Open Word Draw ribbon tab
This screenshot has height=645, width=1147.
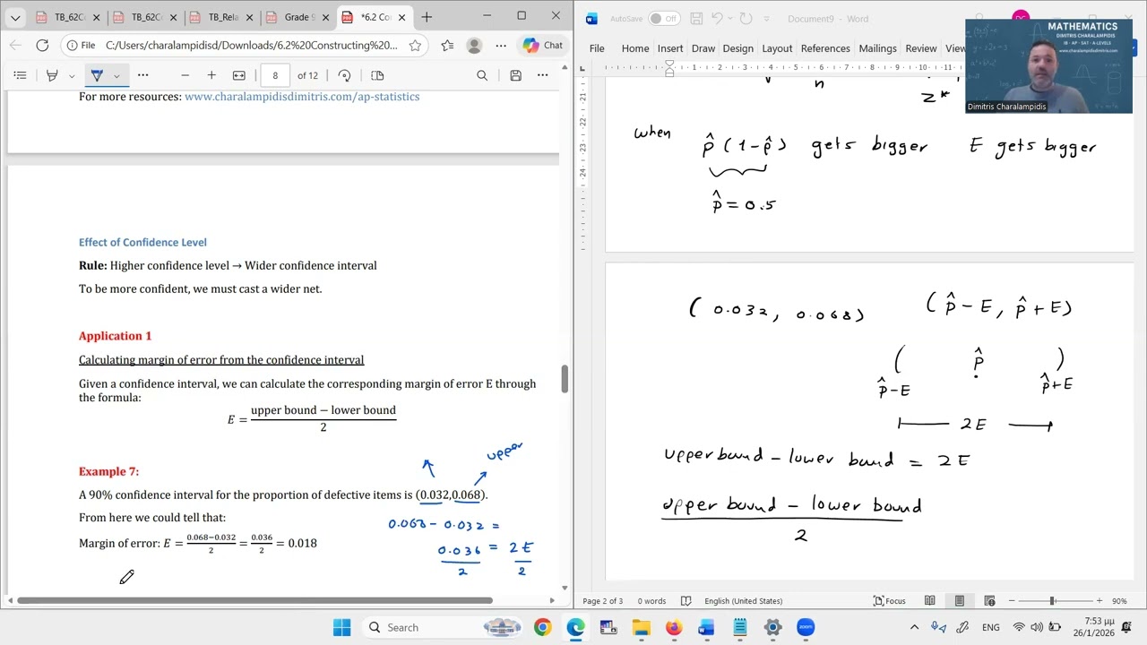pos(703,48)
